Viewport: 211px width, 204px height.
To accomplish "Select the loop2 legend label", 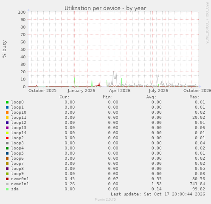I will [x=17, y=138].
